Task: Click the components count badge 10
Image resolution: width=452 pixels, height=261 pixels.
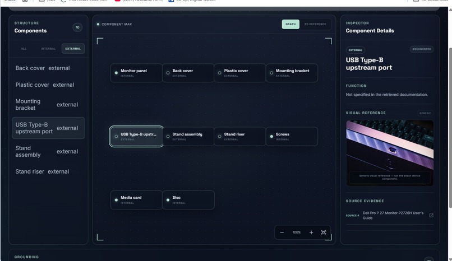Action: 77,27
